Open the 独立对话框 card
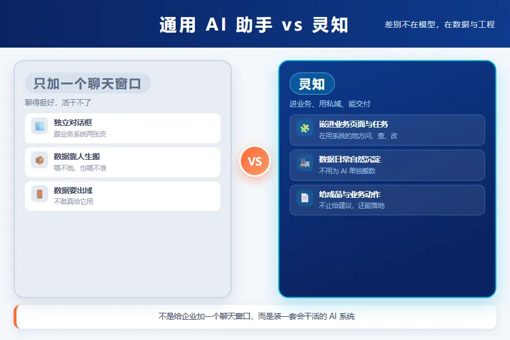510x340 pixels. pos(122,128)
